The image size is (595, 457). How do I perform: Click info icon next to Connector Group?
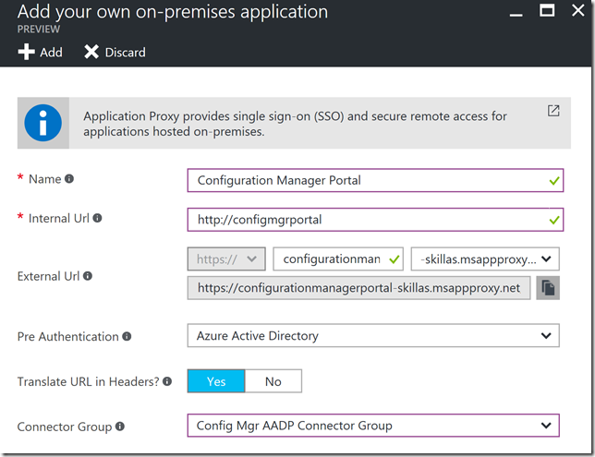121,426
